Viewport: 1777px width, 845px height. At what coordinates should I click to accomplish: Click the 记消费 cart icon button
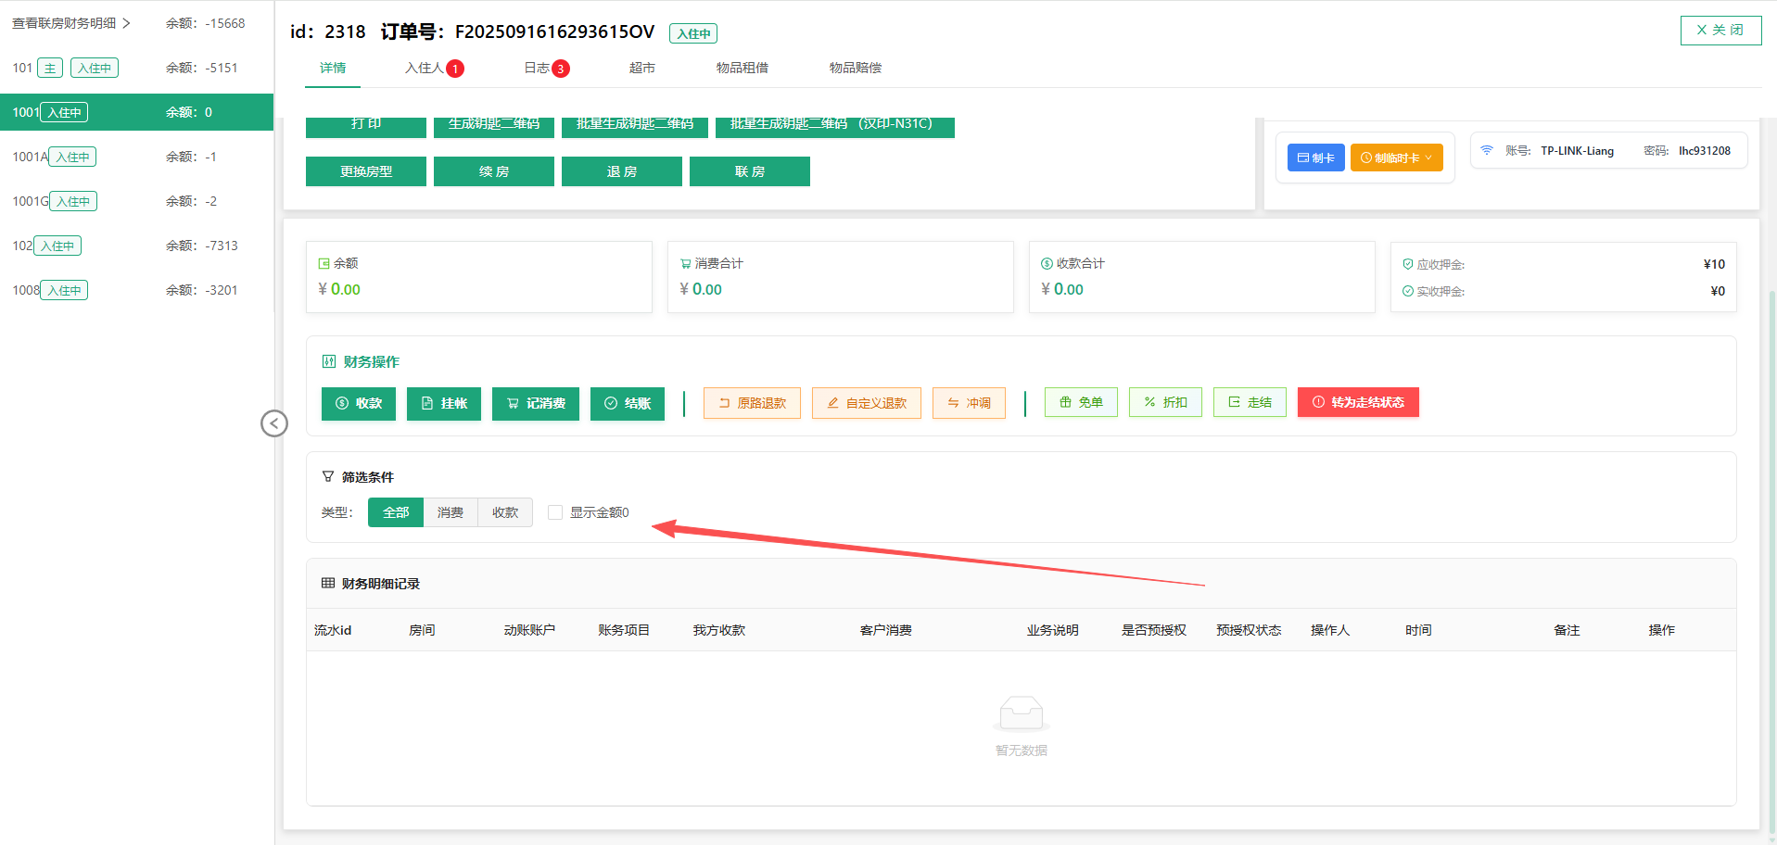pyautogui.click(x=535, y=403)
